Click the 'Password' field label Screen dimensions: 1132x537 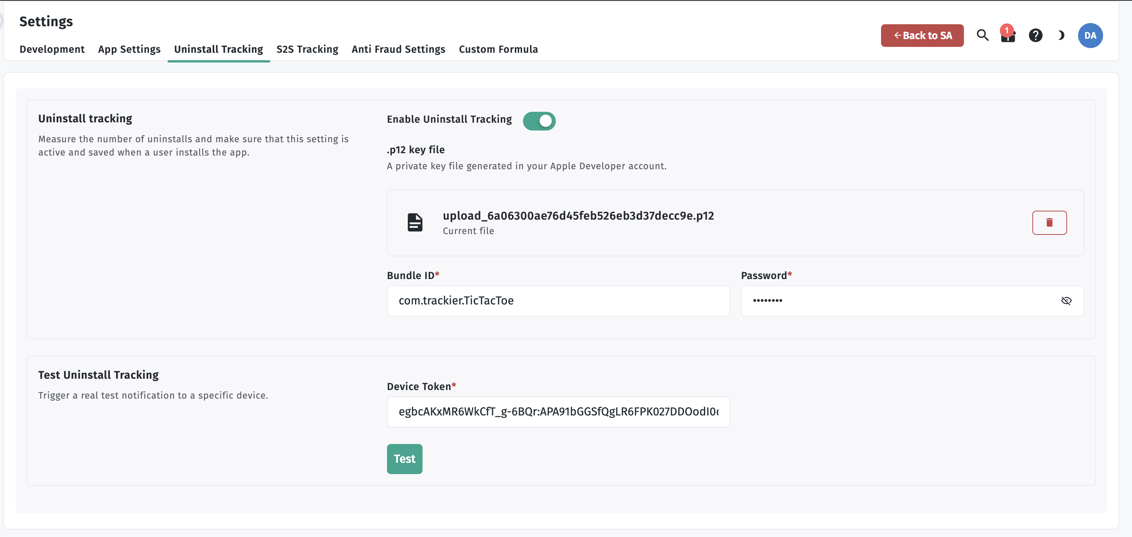point(766,276)
